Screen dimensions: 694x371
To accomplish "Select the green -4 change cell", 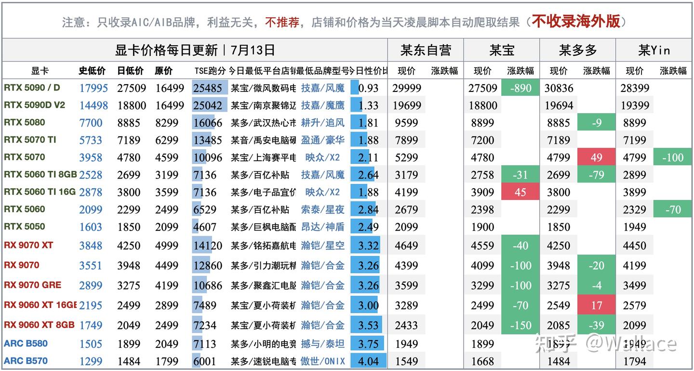I will pos(596,285).
